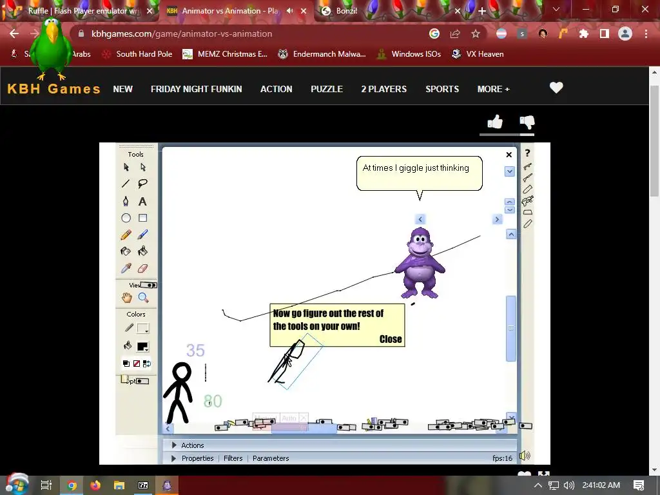
Task: Click the left chevron above Bonzi
Action: click(x=420, y=219)
